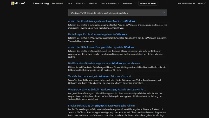Open the Microsoft 365 menu item
This screenshot has width=209, height=118.
click(58, 3)
